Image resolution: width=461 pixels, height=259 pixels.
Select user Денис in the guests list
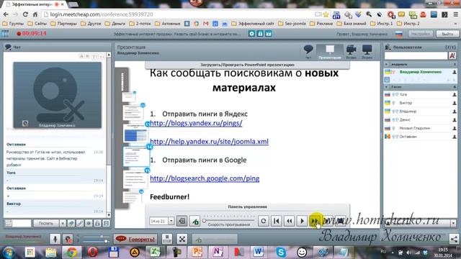[421, 120]
